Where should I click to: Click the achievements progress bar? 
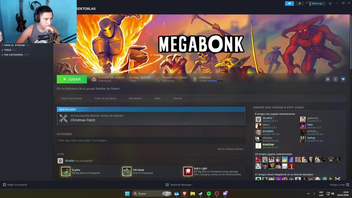click(215, 81)
